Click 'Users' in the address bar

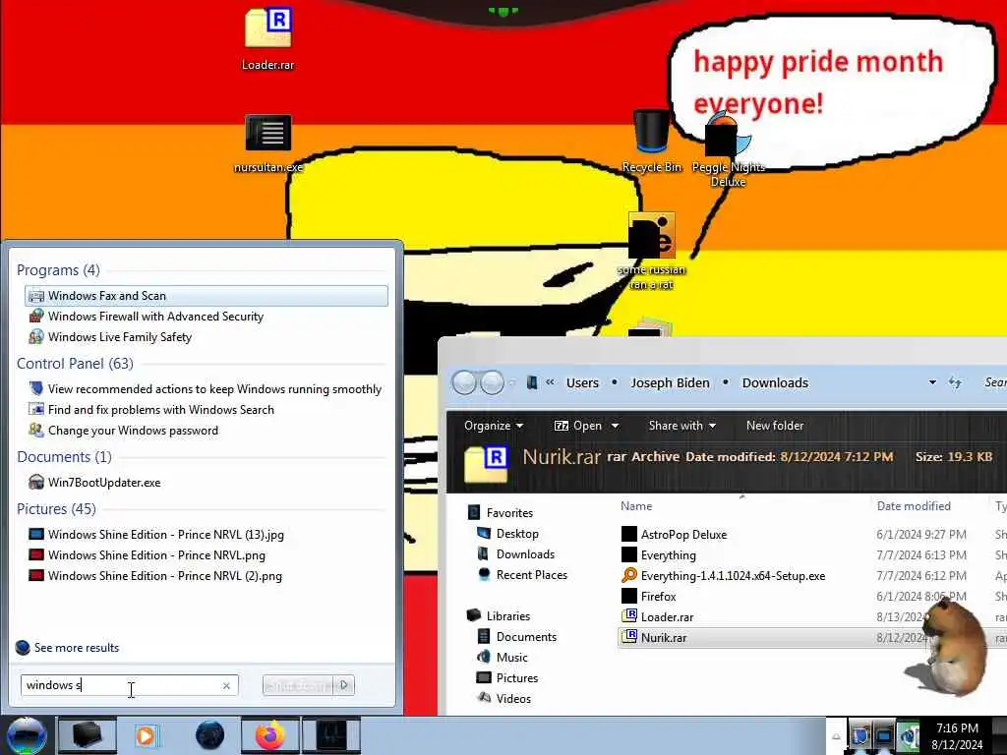[x=582, y=382]
